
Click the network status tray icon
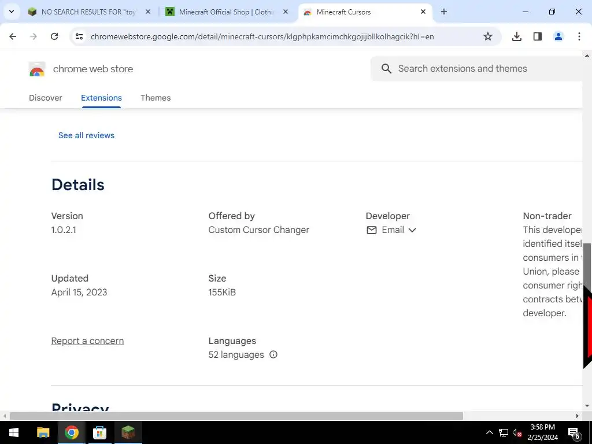(504, 432)
